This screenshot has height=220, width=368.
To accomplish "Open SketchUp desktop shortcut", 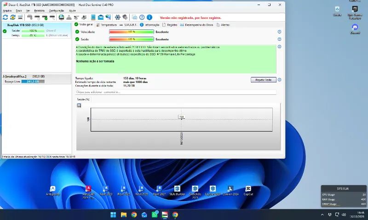I will (195, 192).
